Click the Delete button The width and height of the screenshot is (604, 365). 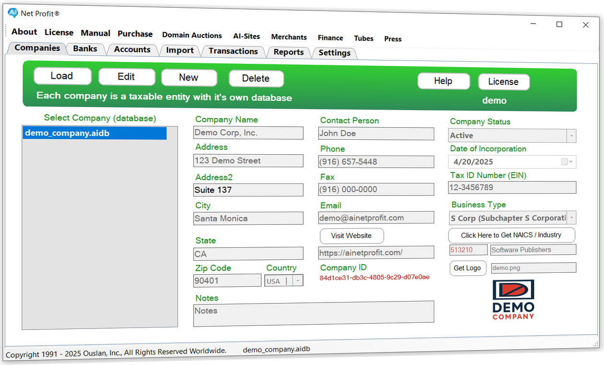pyautogui.click(x=256, y=79)
